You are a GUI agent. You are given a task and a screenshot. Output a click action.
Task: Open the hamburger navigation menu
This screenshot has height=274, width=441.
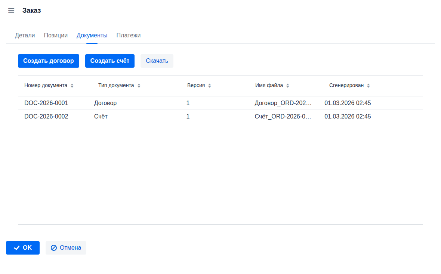tap(11, 10)
